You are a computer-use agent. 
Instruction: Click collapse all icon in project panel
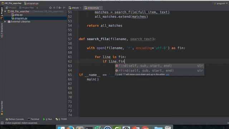pyautogui.click(x=54, y=8)
